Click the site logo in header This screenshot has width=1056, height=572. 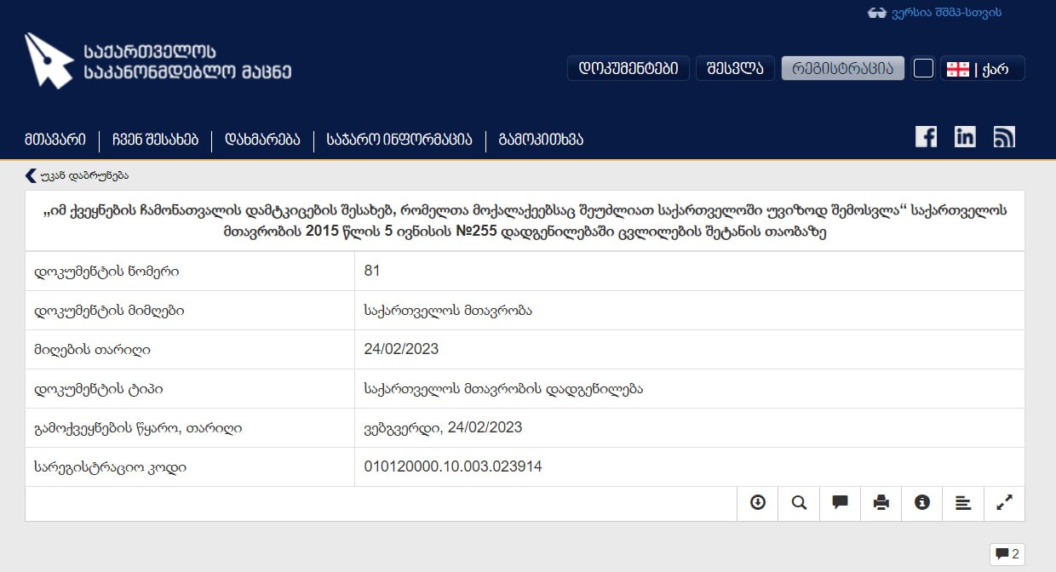pos(158,61)
